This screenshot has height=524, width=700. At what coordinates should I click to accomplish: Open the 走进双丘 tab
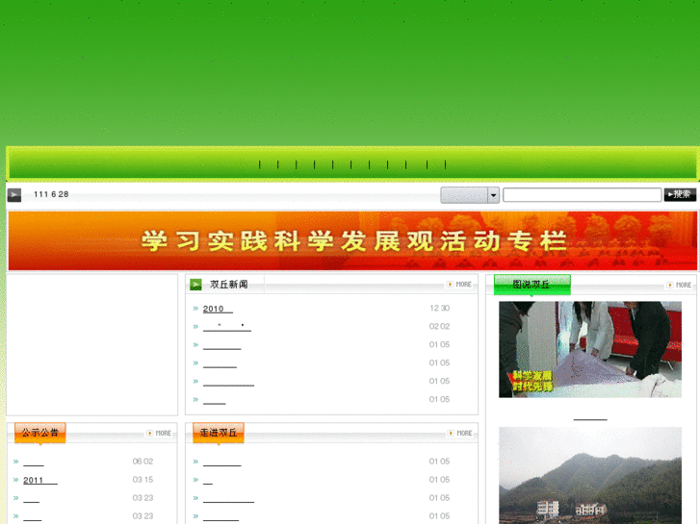click(219, 433)
